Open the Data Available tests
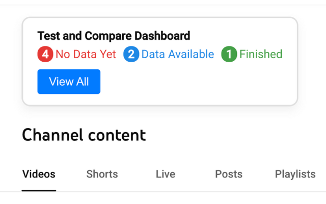 (x=178, y=54)
